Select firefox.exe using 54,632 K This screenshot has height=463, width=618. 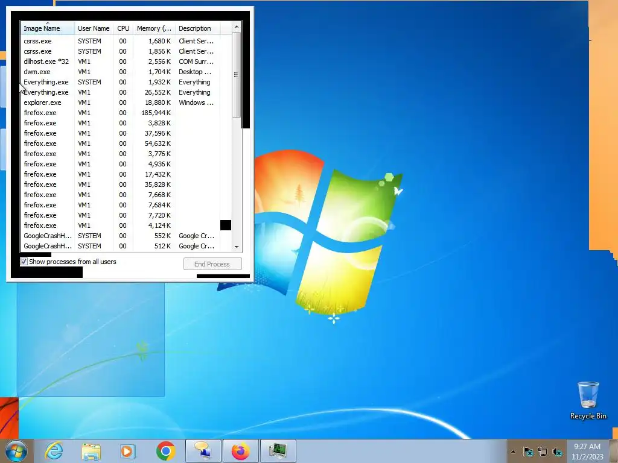tap(120, 143)
